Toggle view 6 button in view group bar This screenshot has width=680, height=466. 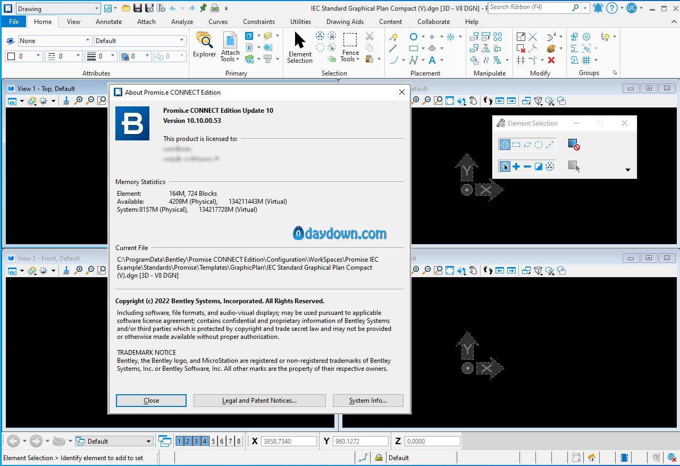pos(222,441)
